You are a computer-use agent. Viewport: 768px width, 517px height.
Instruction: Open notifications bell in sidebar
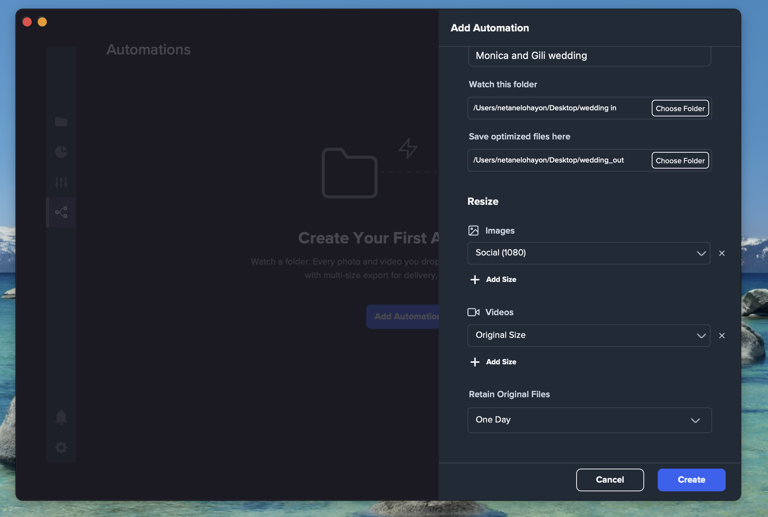click(61, 417)
